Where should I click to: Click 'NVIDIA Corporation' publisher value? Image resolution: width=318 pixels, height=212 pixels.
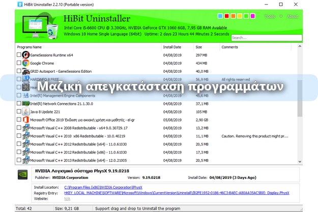pyautogui.click(x=70, y=177)
